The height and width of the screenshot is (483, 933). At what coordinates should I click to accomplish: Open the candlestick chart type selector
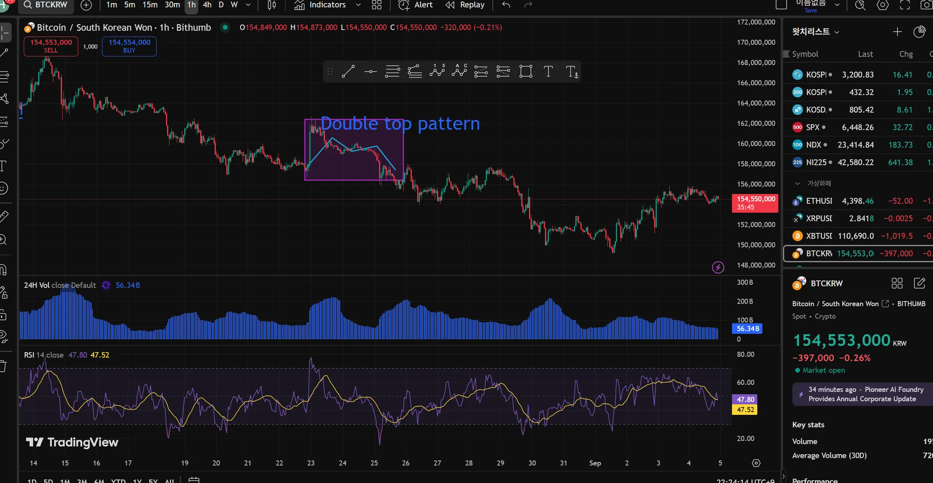(272, 5)
